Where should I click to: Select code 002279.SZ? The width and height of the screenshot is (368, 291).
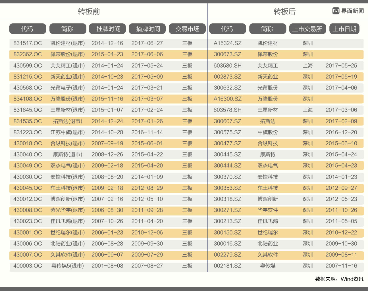tap(228, 255)
